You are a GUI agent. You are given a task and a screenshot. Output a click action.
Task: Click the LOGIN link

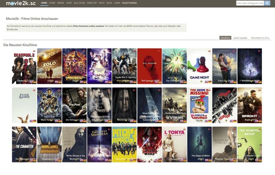tap(117, 3)
